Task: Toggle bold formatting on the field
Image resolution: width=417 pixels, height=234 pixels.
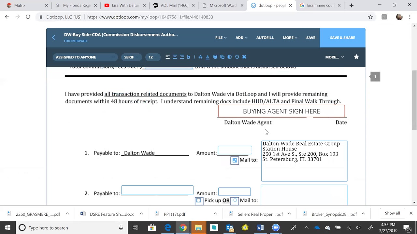Action: point(188,57)
